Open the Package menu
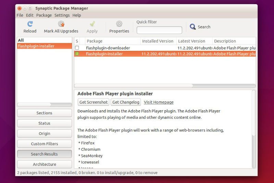This screenshot has height=183, width=274. (x=44, y=15)
